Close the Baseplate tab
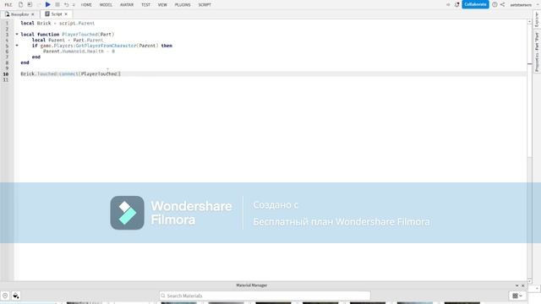The image size is (541, 304). point(33,14)
